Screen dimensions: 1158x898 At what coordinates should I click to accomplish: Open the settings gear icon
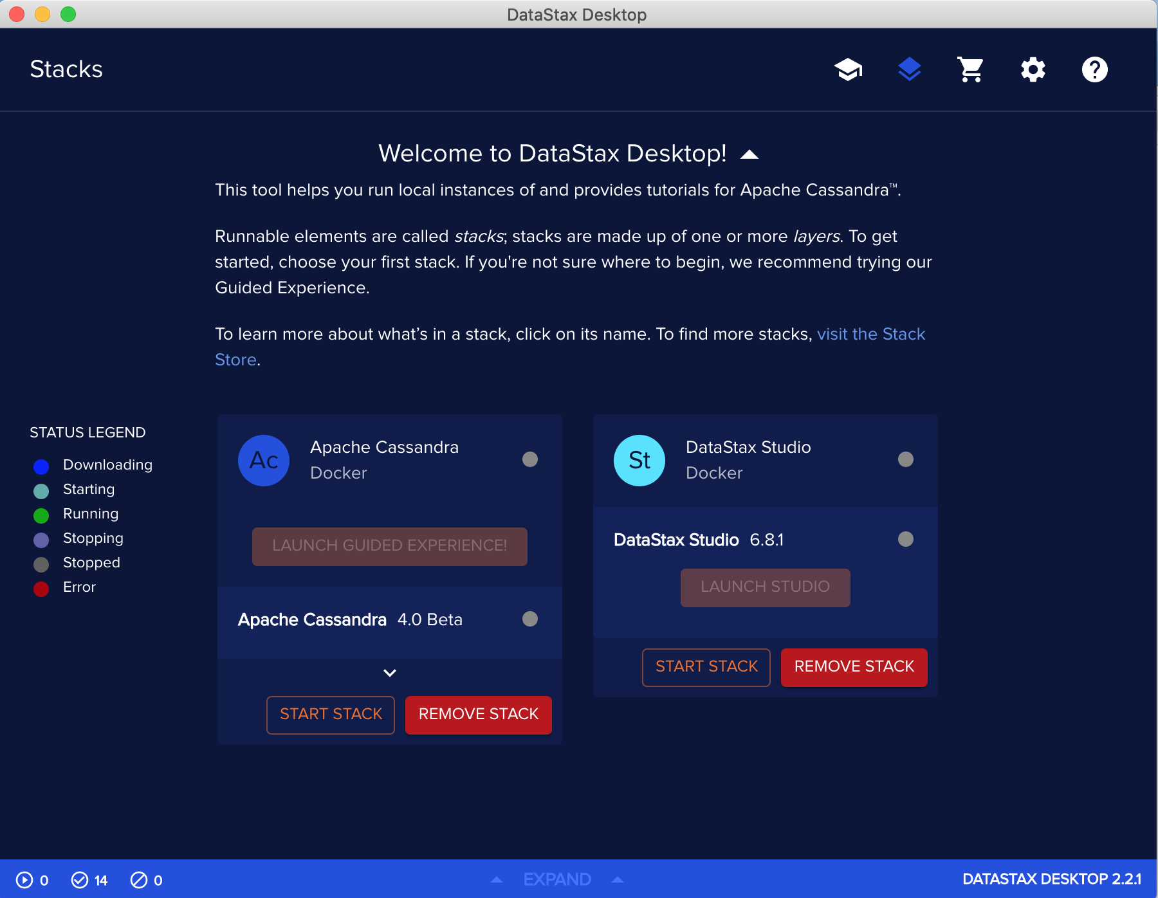[x=1033, y=69]
